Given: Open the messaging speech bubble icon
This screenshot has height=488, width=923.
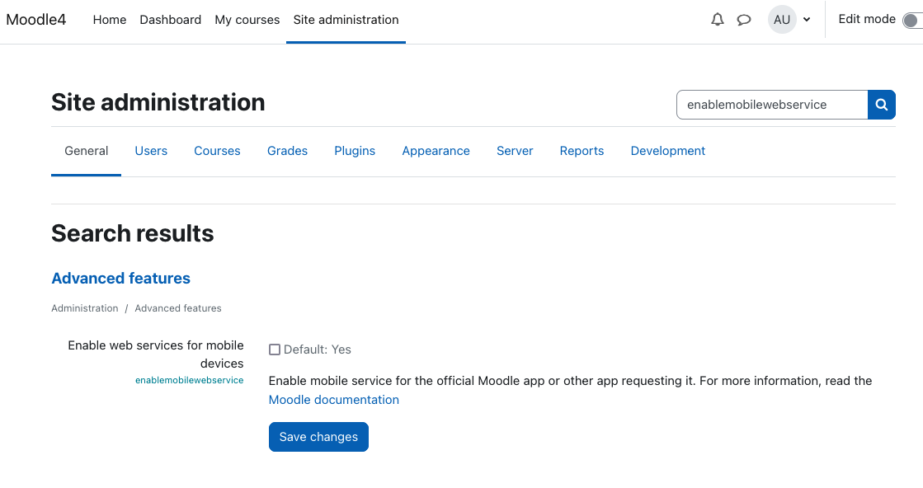Looking at the screenshot, I should click(x=744, y=20).
